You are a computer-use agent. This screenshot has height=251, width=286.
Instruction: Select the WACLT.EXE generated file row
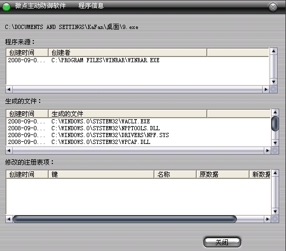pyautogui.click(x=139, y=121)
